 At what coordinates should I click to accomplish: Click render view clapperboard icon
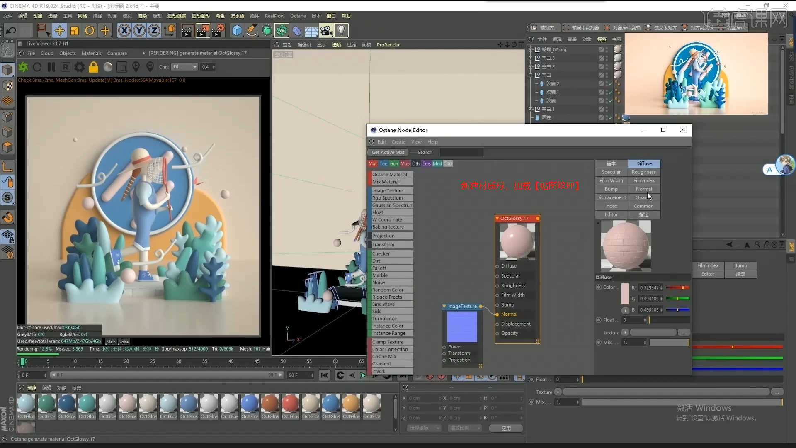click(187, 30)
